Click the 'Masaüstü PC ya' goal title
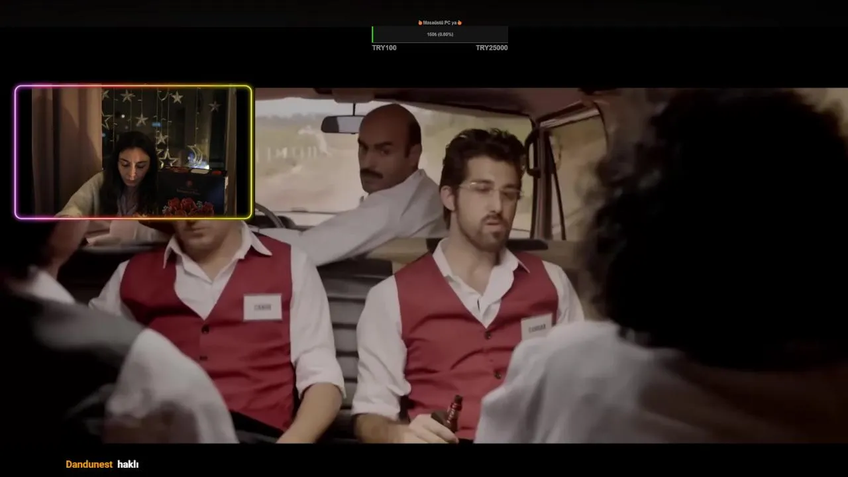This screenshot has height=477, width=848. 440,23
